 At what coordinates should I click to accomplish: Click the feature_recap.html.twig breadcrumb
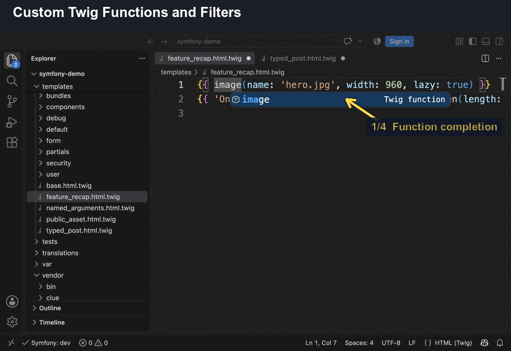coord(248,72)
